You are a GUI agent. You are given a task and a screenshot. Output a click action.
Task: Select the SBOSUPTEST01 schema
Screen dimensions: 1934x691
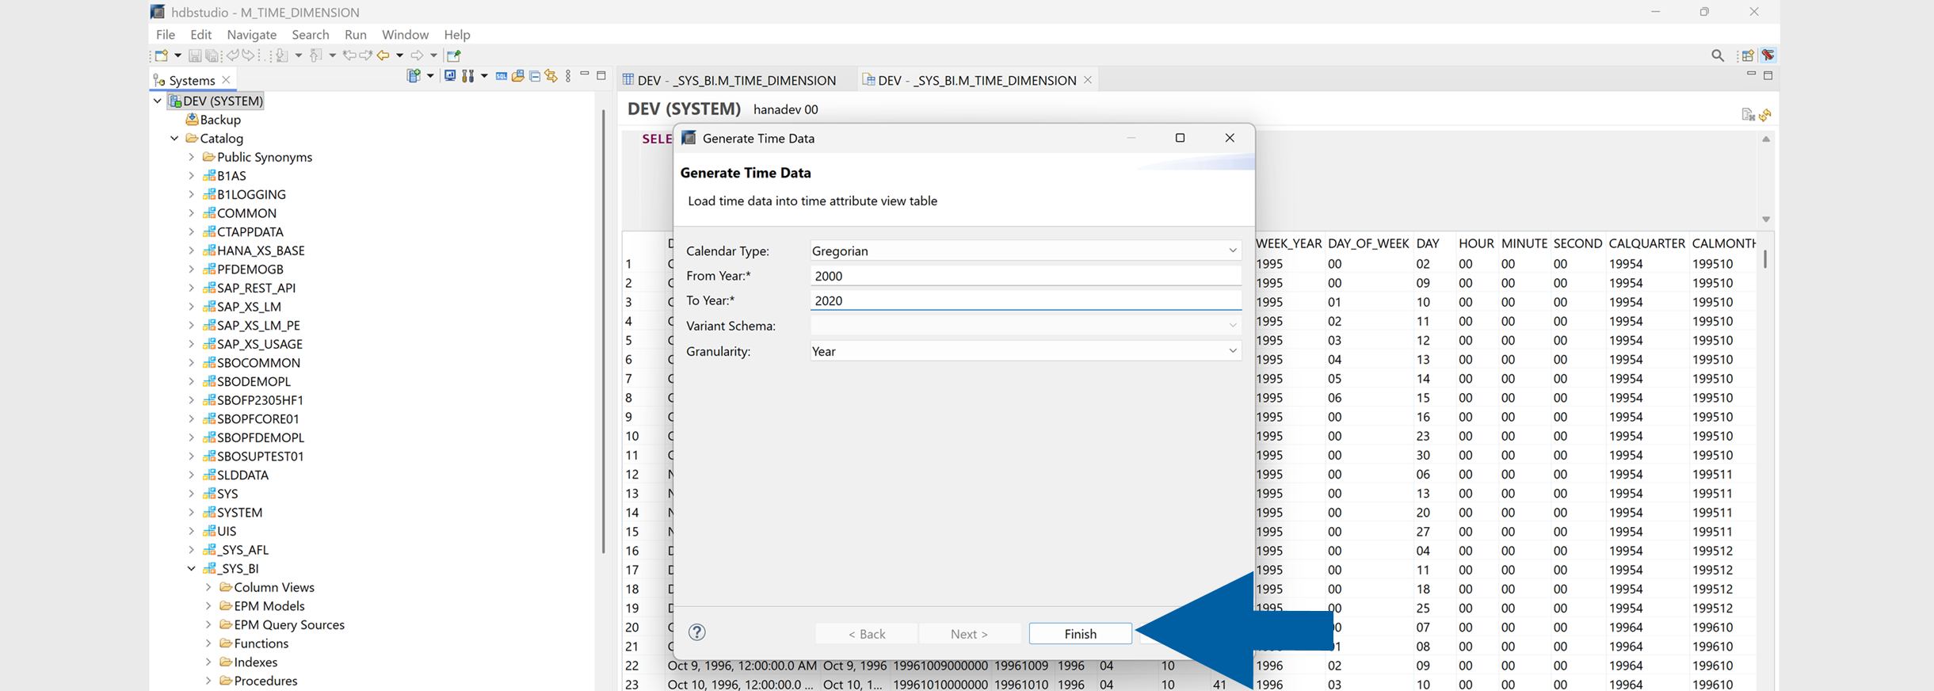254,456
